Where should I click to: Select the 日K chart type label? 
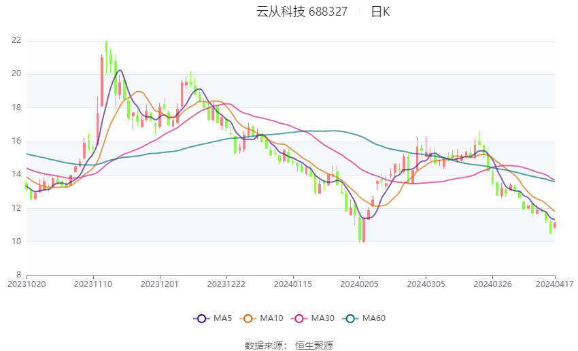380,12
